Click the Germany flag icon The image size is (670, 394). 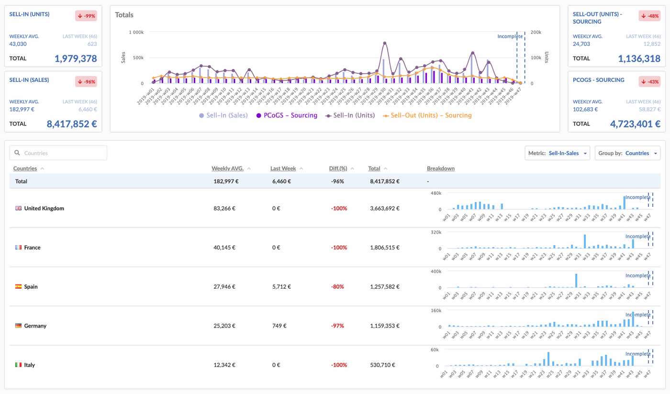point(18,326)
